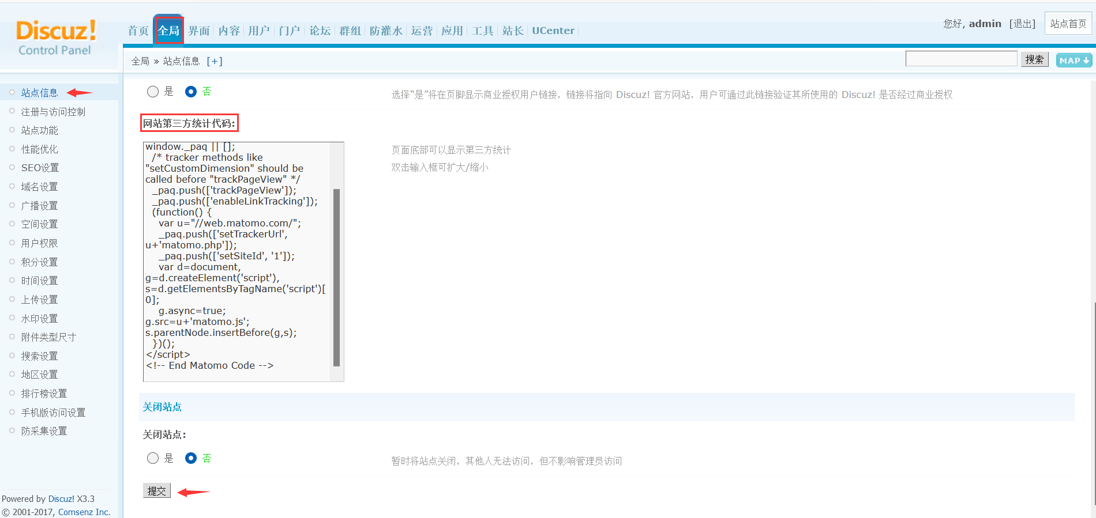Open the 界面 top menu tab

pos(199,31)
